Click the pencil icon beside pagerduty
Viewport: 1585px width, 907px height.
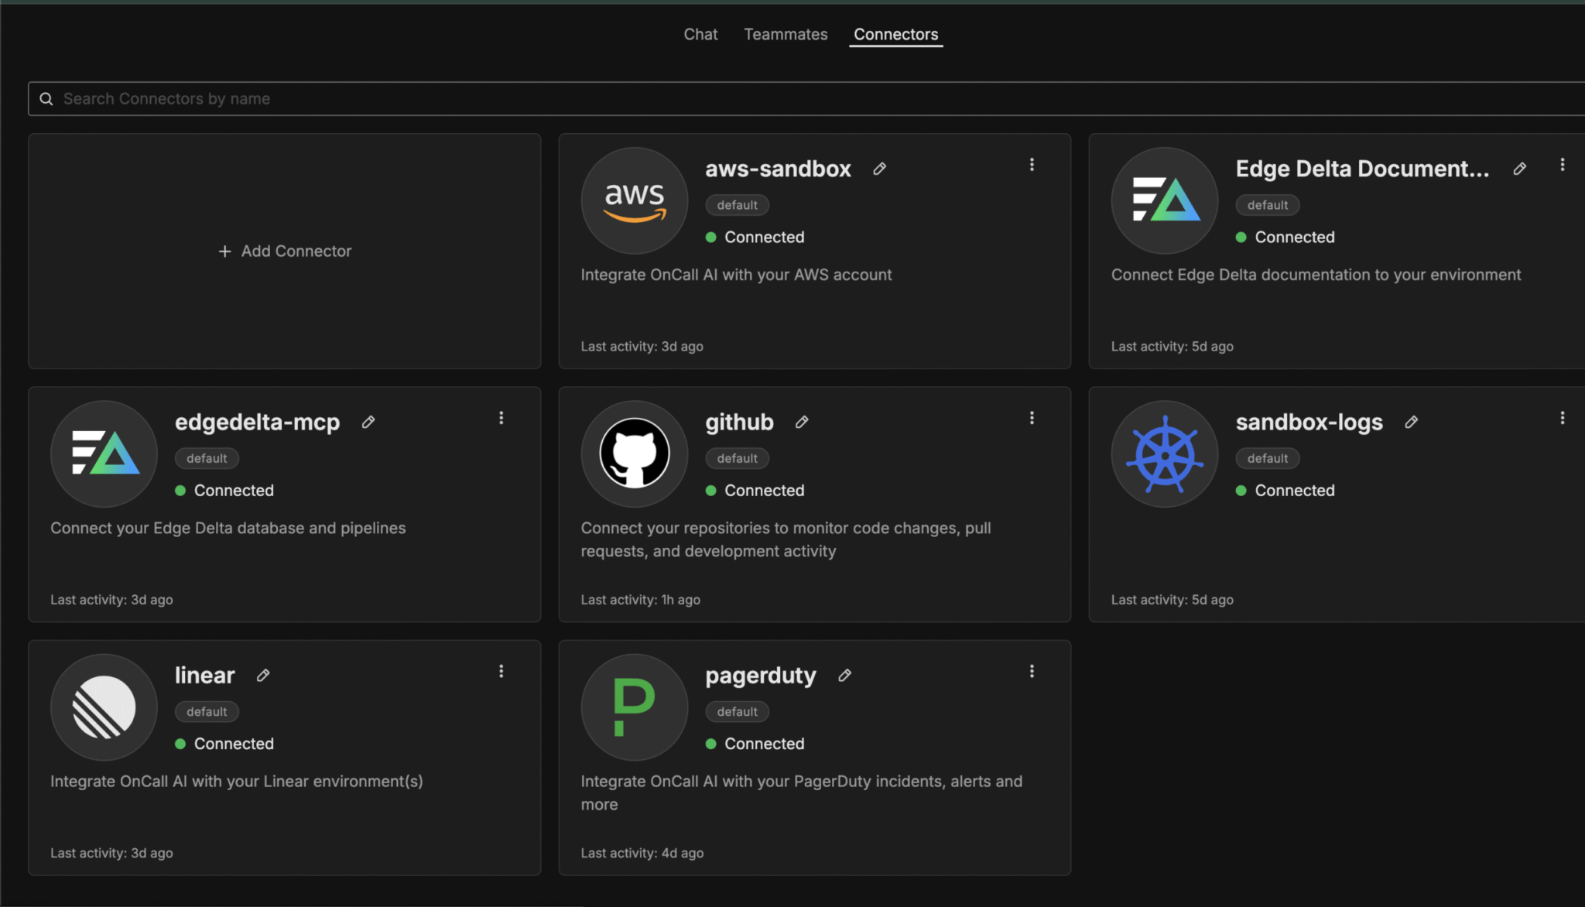coord(844,676)
